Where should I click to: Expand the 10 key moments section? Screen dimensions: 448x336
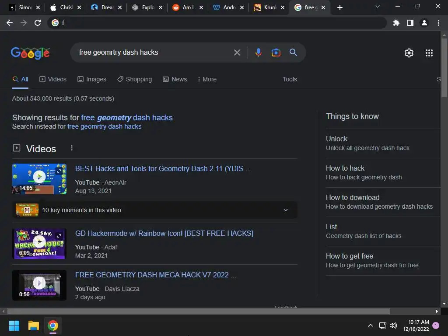tap(154, 210)
